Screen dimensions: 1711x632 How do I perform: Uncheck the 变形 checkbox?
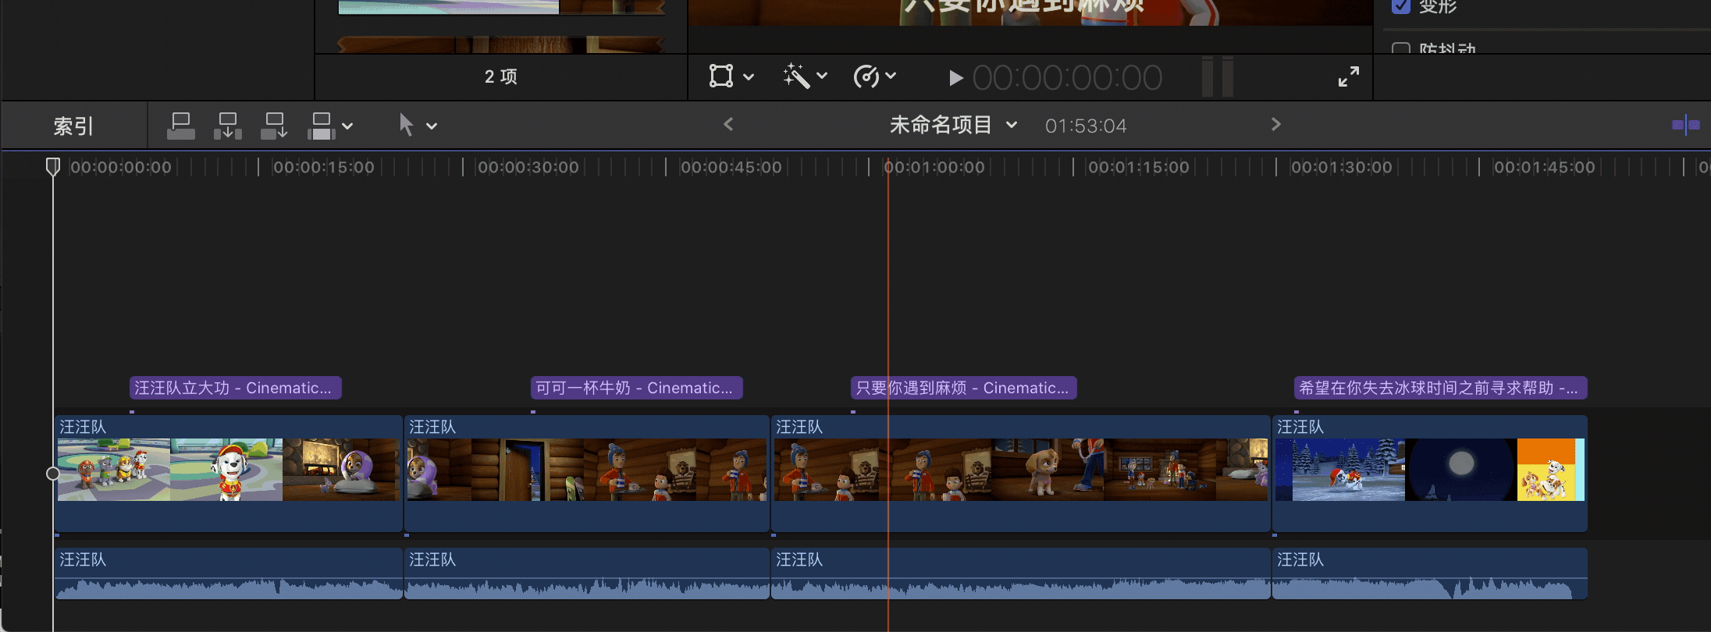point(1401,6)
